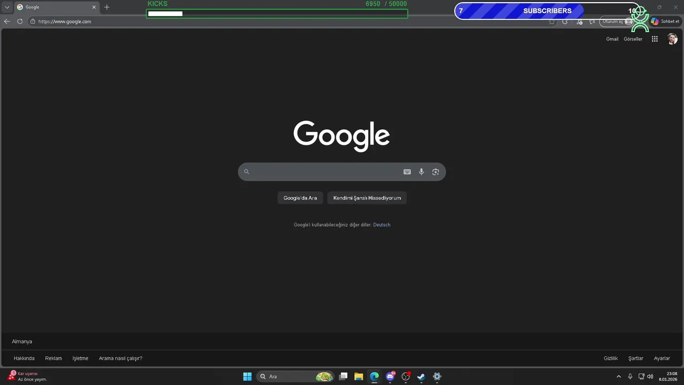Click the taskbar Ara search box
Image resolution: width=684 pixels, height=385 pixels.
(296, 376)
